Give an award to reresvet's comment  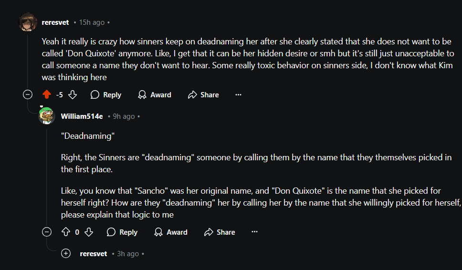click(x=155, y=95)
